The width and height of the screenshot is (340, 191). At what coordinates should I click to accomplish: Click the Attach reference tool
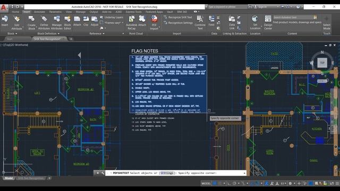[77, 21]
